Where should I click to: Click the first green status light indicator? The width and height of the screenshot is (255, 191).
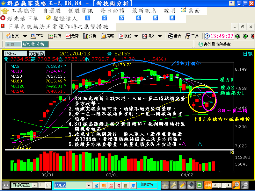[x=237, y=36]
